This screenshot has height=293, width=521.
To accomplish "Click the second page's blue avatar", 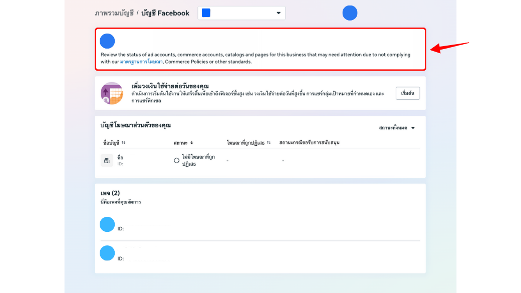I will 107,253.
